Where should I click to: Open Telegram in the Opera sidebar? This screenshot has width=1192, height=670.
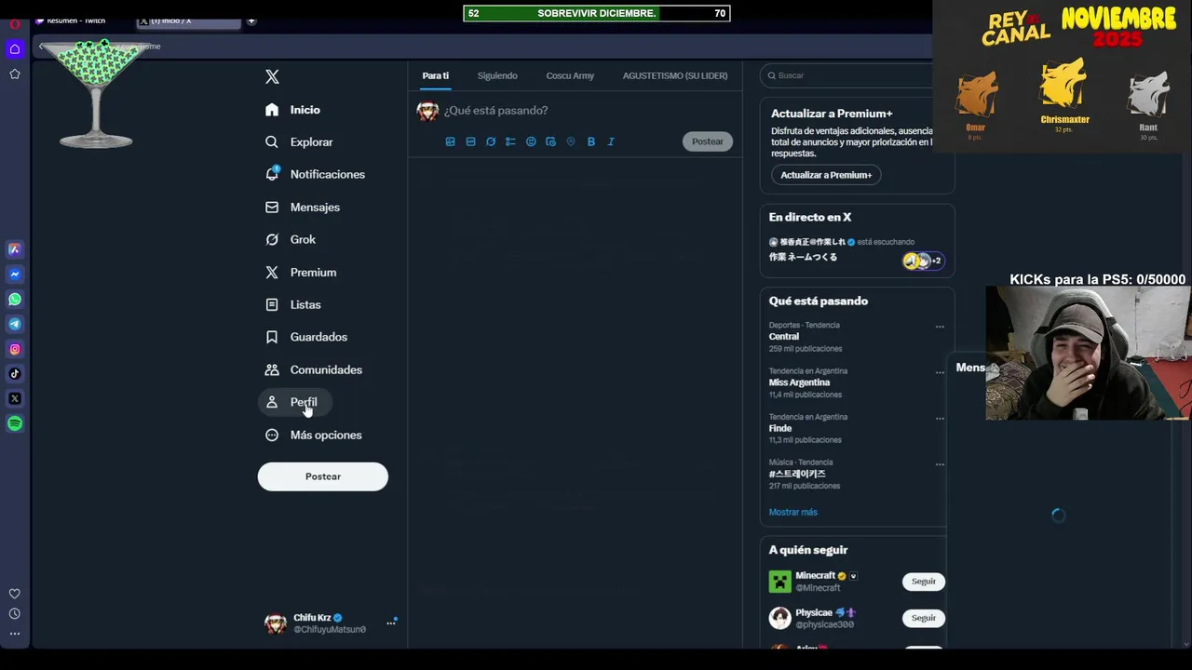15,324
